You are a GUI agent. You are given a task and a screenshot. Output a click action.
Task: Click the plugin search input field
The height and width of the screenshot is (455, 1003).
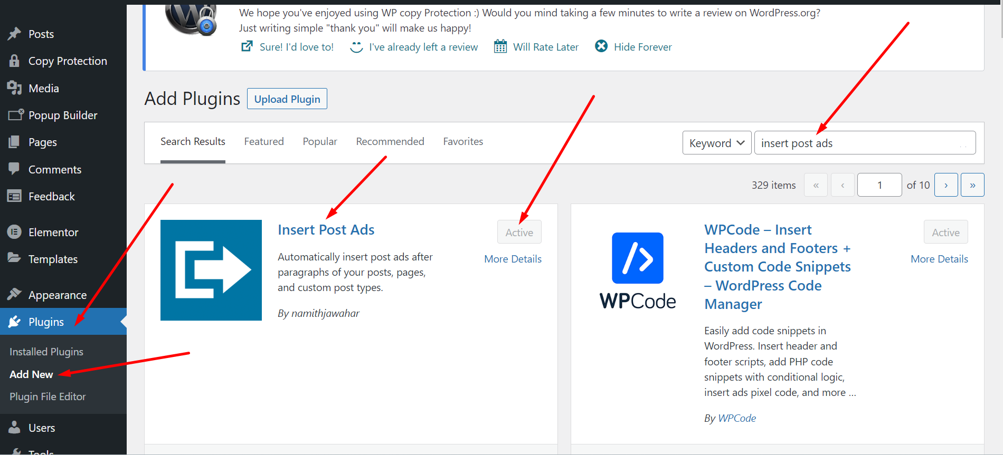pyautogui.click(x=864, y=143)
